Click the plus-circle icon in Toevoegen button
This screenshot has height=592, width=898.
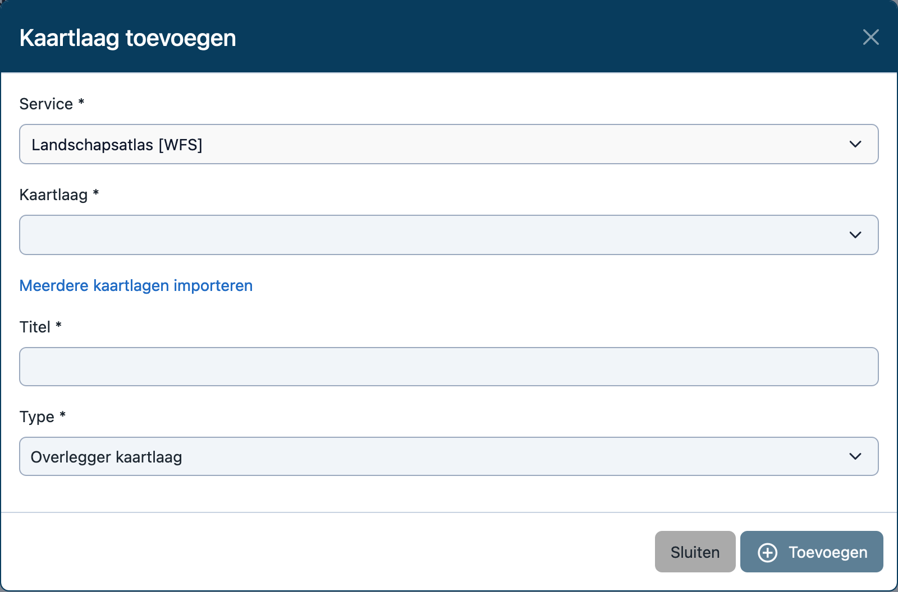click(x=767, y=552)
